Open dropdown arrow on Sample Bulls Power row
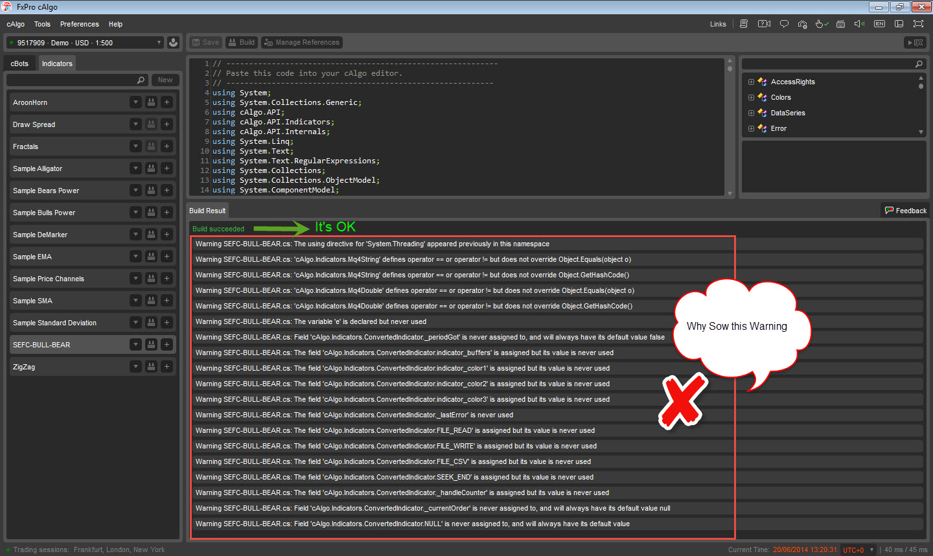Screen dimensions: 933x556 (135, 213)
